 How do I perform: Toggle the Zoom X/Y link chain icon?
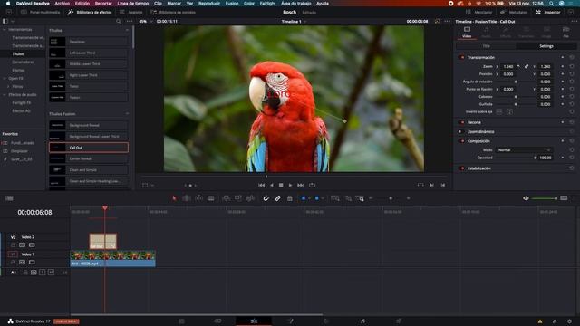[527, 66]
